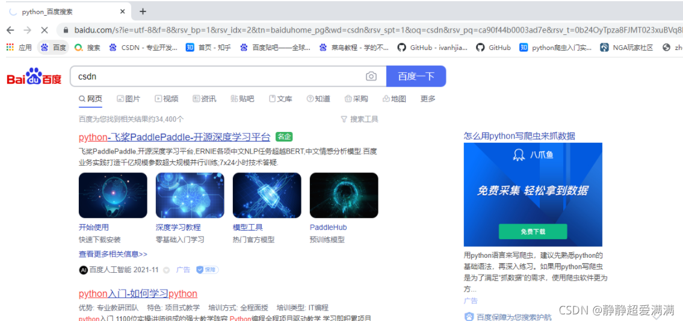
Task: Close the python_百度搜索 tab
Action: pyautogui.click(x=122, y=12)
